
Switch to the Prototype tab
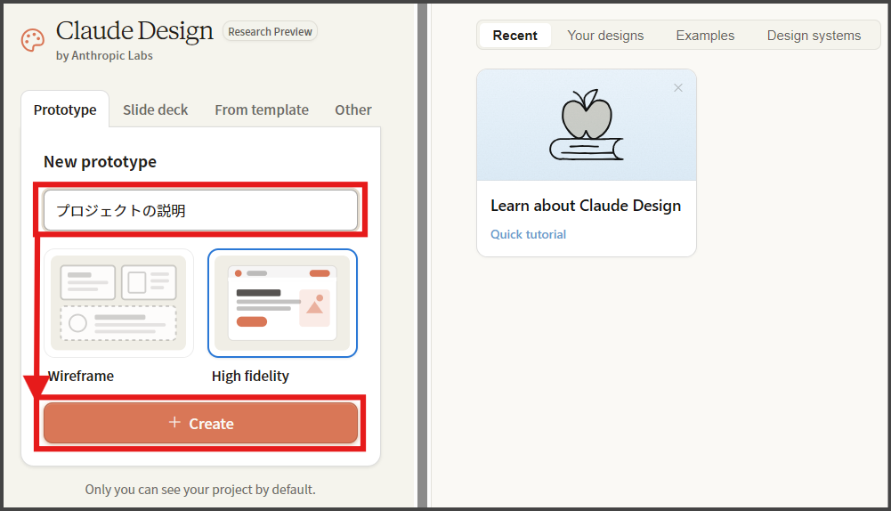click(65, 109)
